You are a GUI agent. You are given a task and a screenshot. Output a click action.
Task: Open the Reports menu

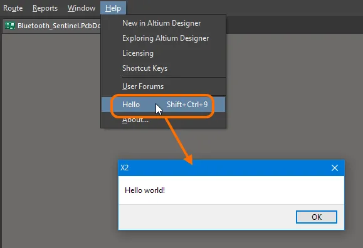pos(45,8)
